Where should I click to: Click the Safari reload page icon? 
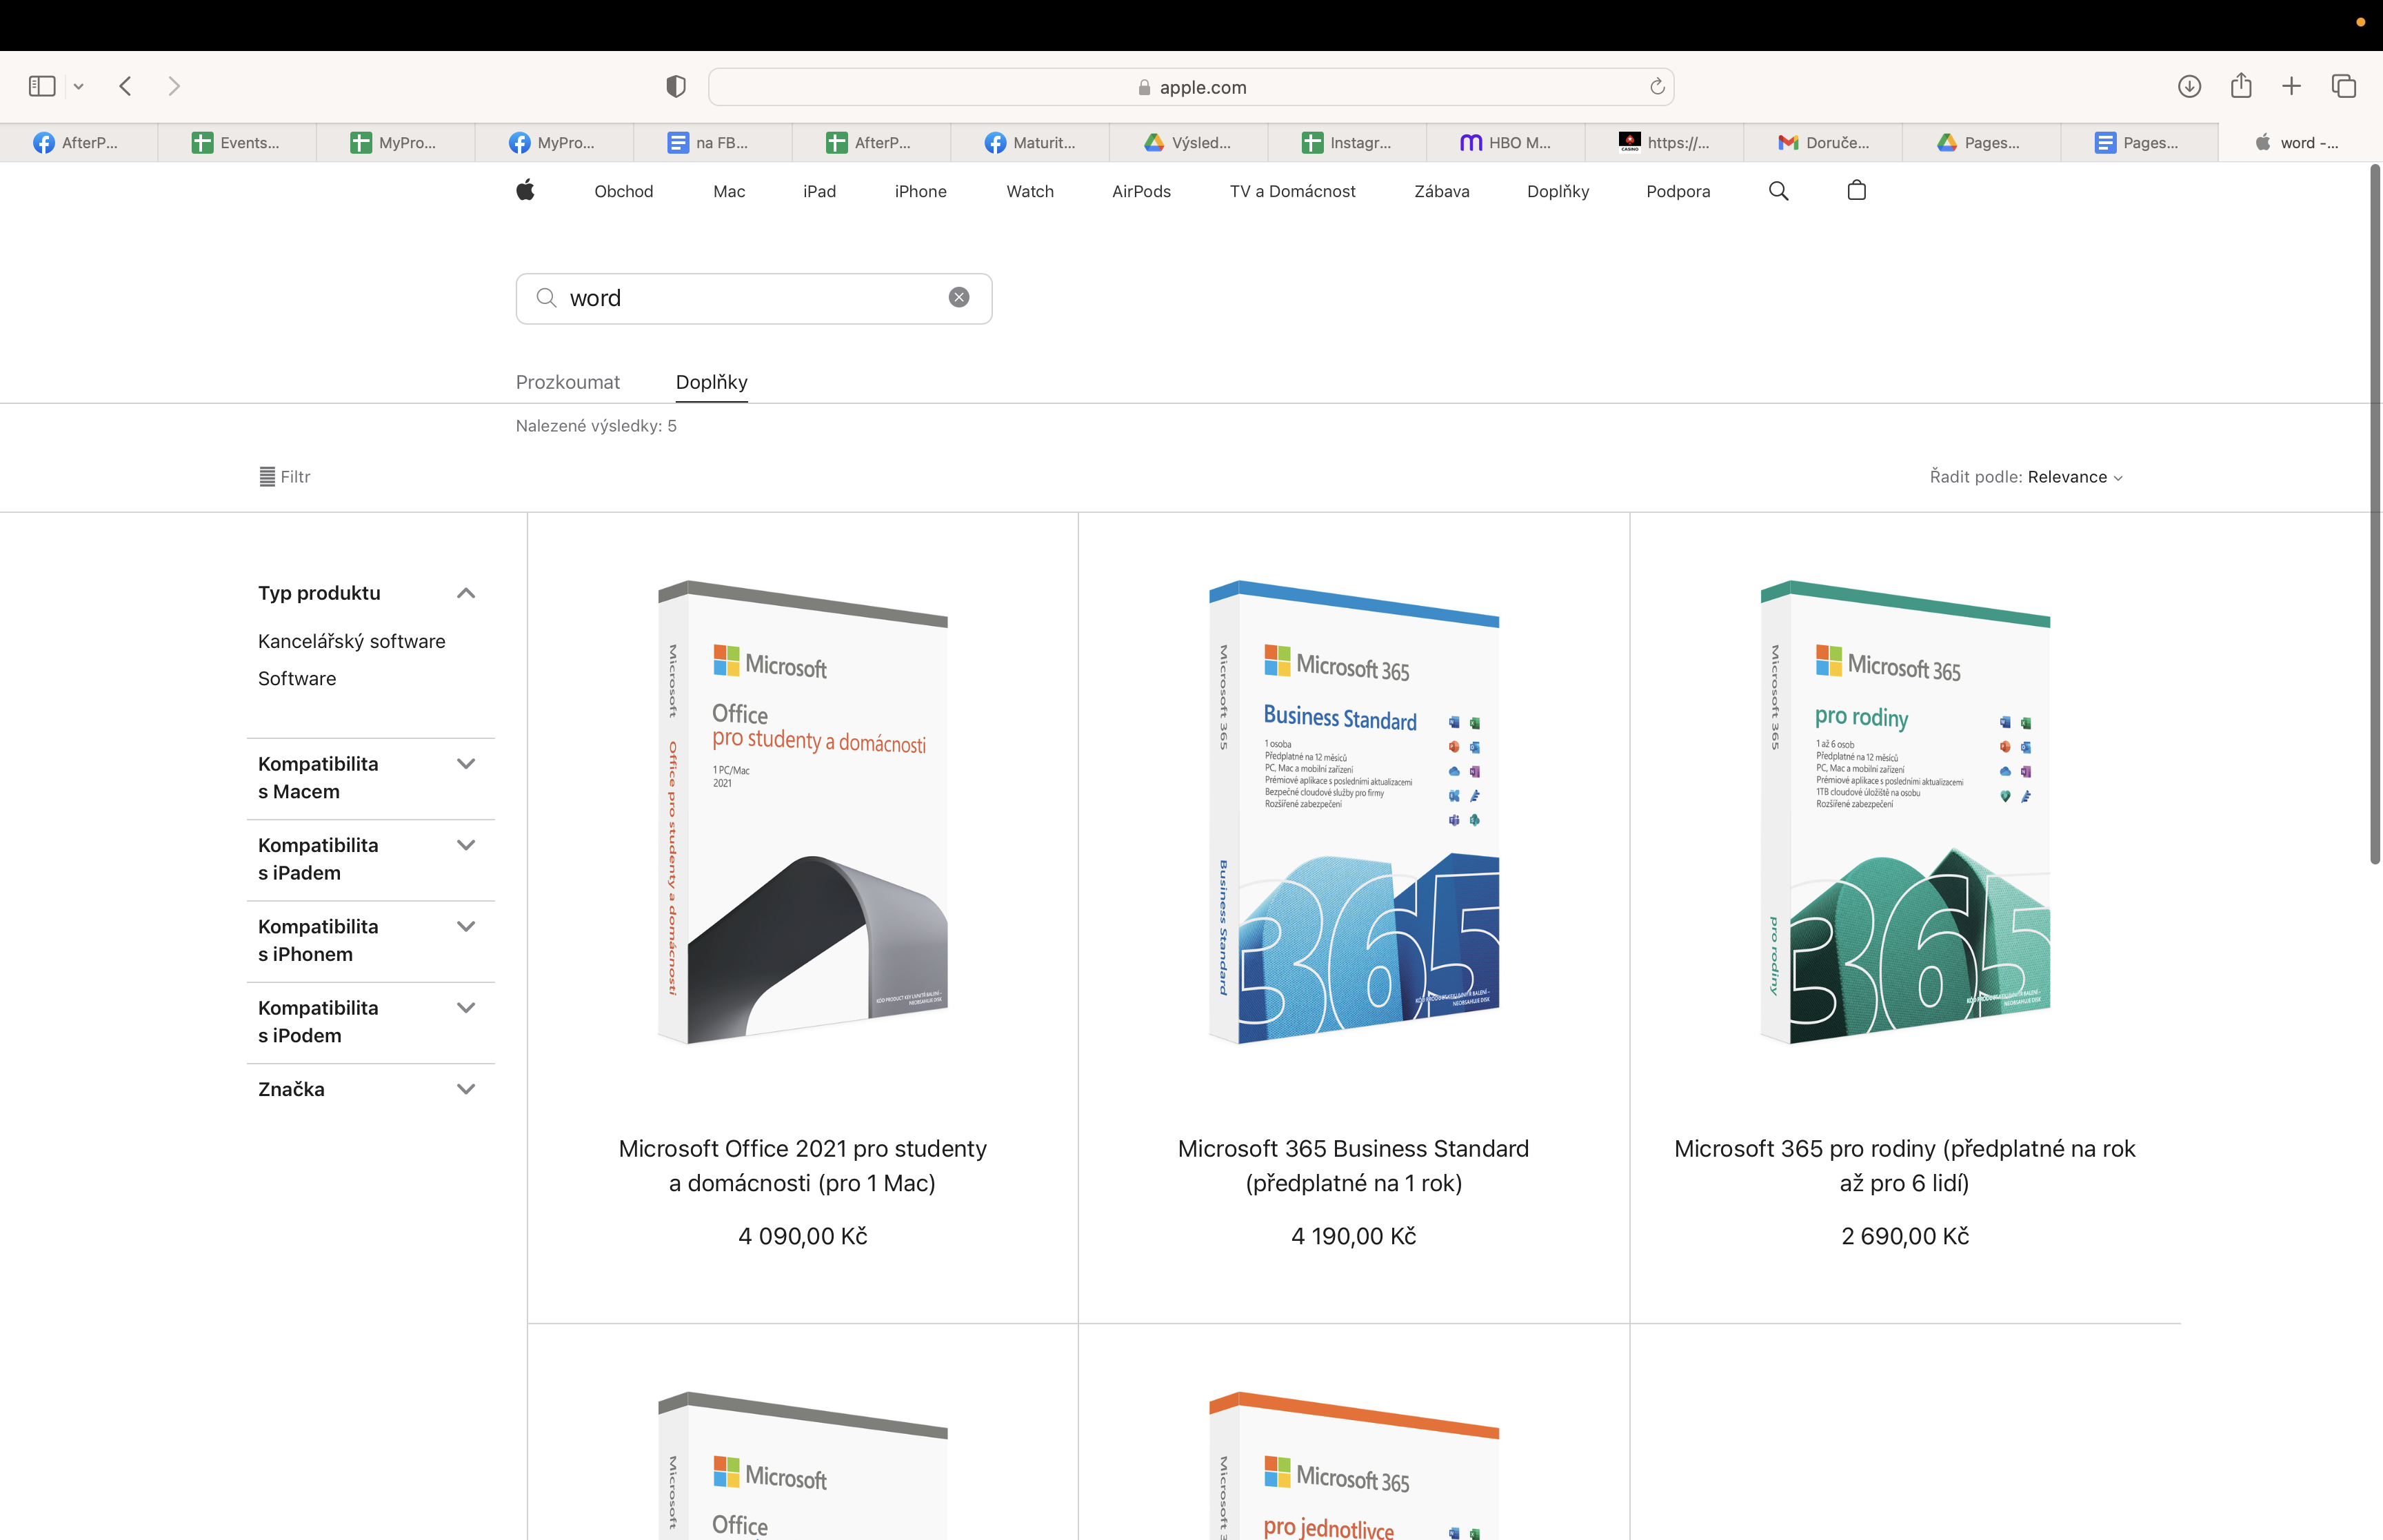(x=1657, y=87)
